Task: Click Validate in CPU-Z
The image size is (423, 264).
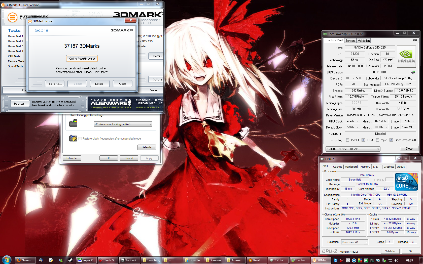Action: point(390,251)
